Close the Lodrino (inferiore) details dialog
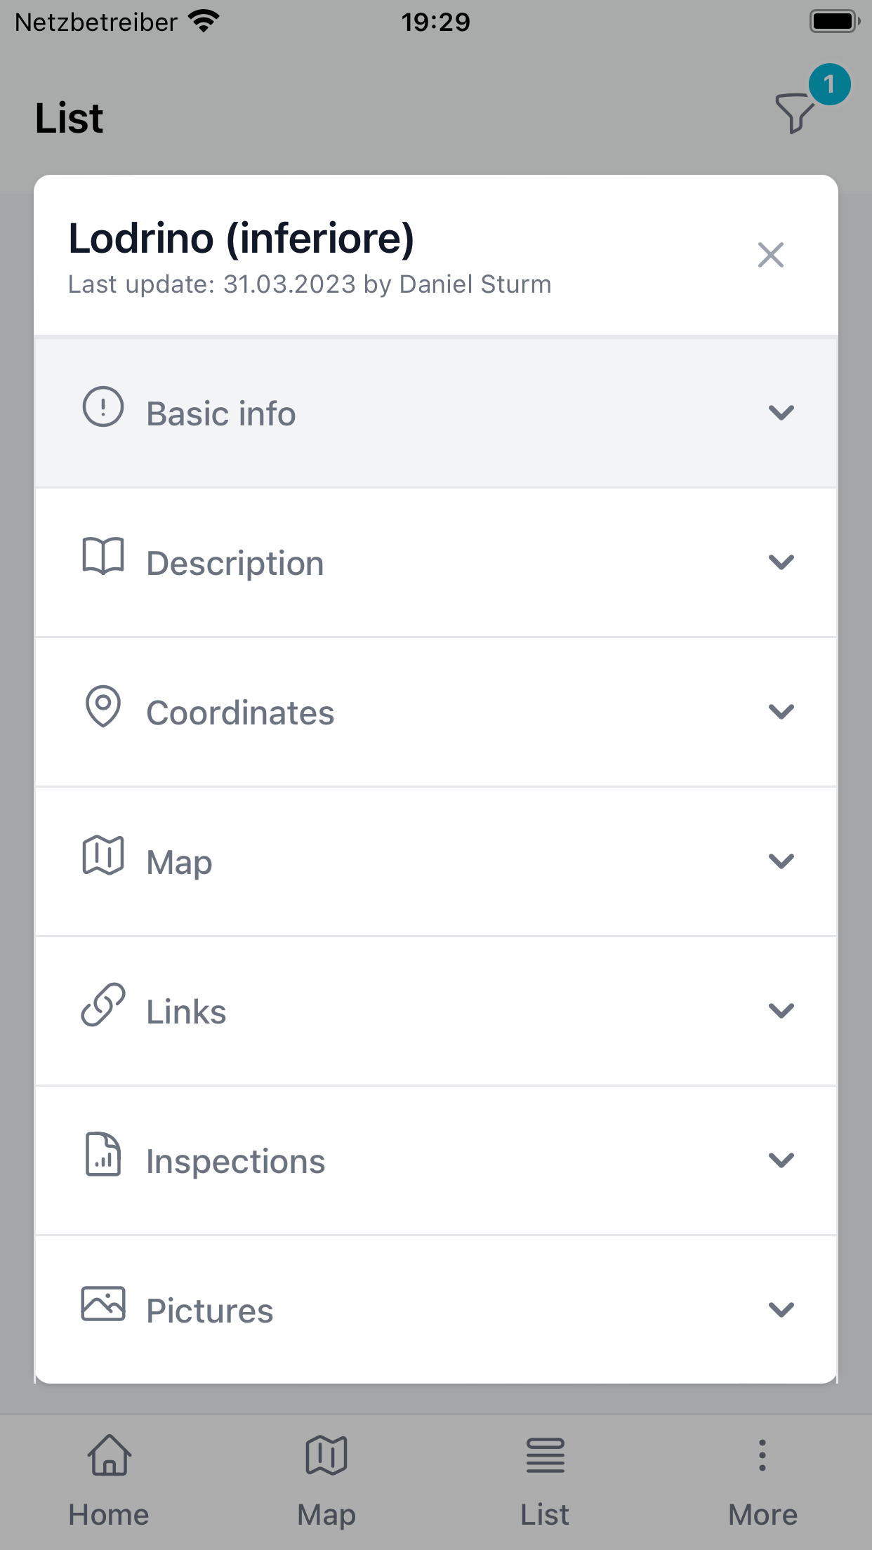872x1550 pixels. coord(771,255)
